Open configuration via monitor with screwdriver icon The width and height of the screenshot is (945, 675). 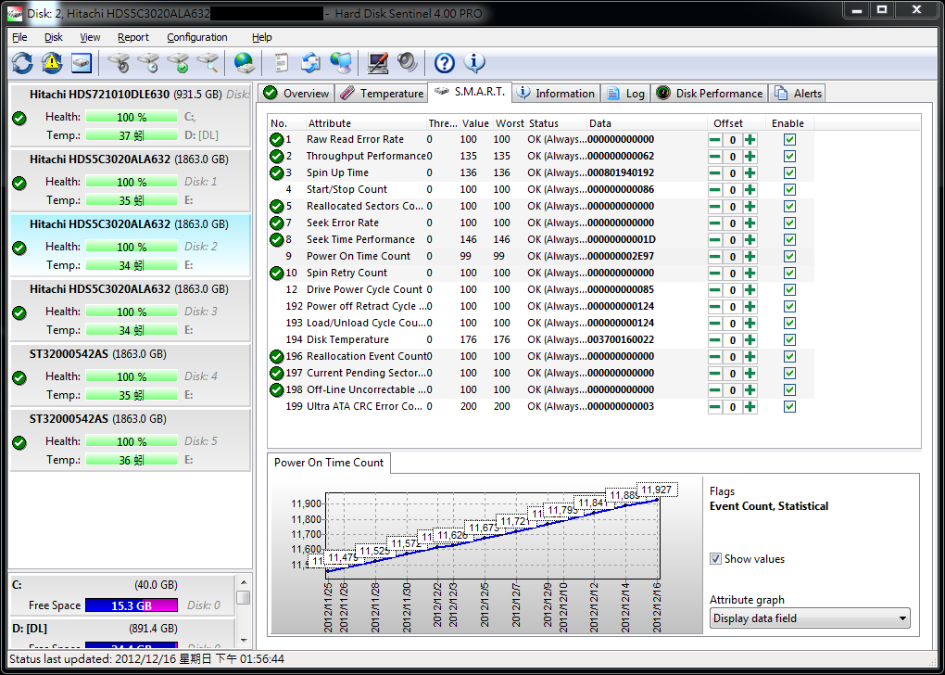tap(377, 63)
